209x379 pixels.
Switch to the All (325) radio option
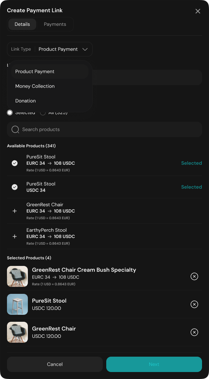[x=43, y=112]
